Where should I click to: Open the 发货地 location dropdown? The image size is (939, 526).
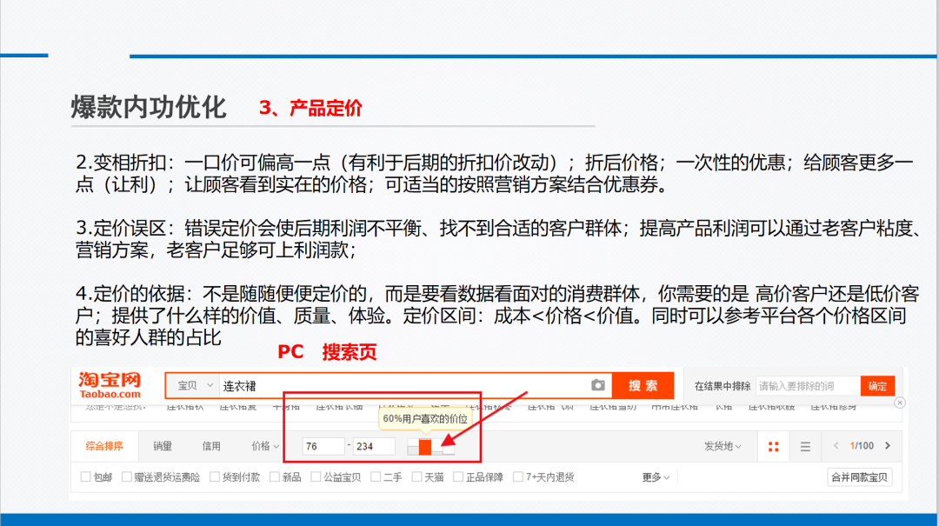point(723,446)
